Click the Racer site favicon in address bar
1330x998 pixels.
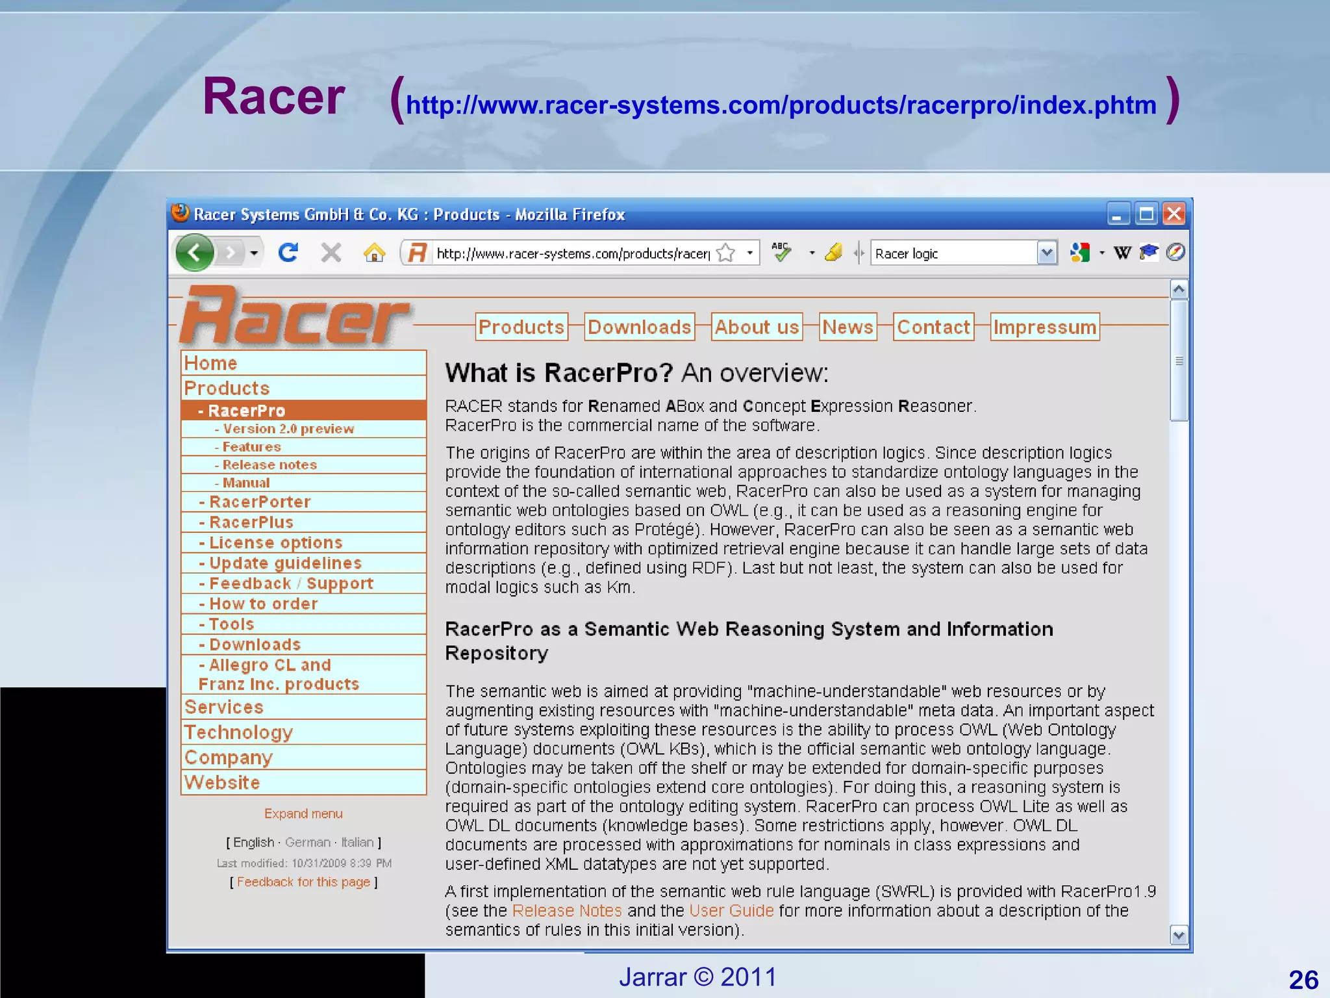click(x=417, y=253)
